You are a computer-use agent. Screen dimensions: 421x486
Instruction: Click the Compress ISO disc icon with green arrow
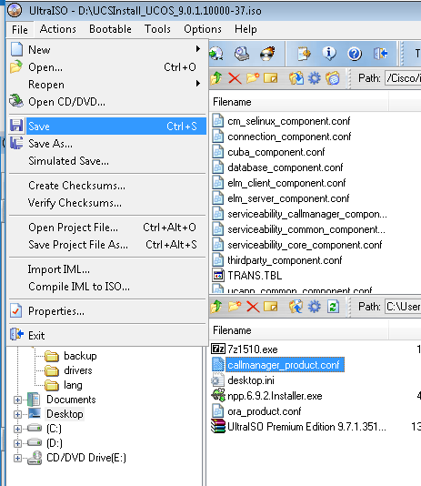pyautogui.click(x=216, y=54)
